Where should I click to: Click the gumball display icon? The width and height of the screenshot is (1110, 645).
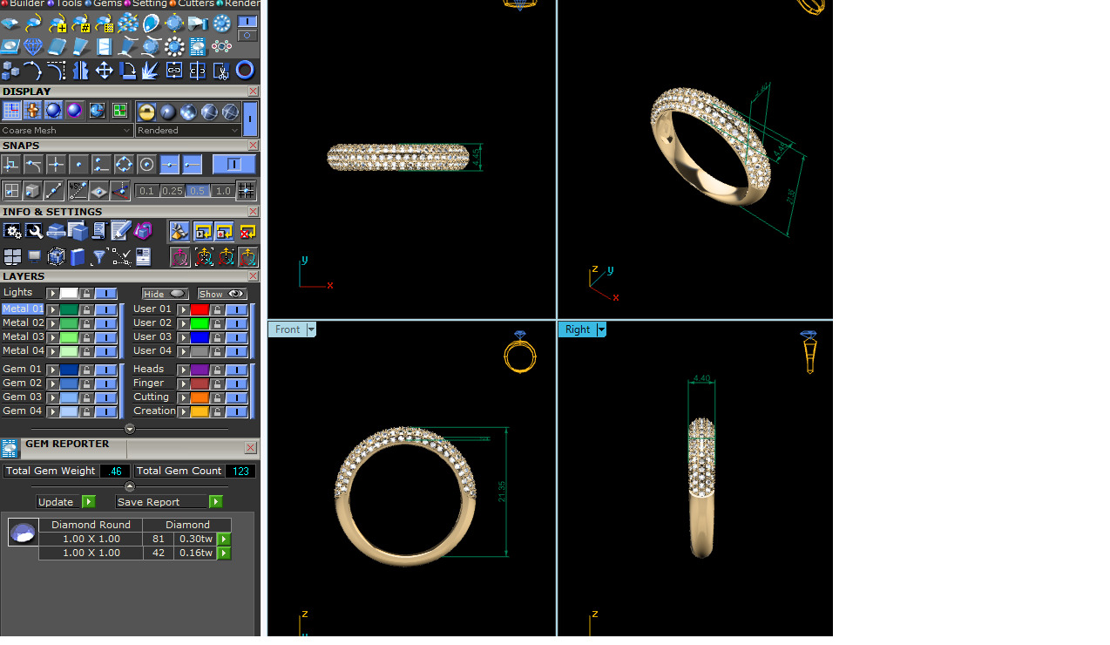(32, 111)
